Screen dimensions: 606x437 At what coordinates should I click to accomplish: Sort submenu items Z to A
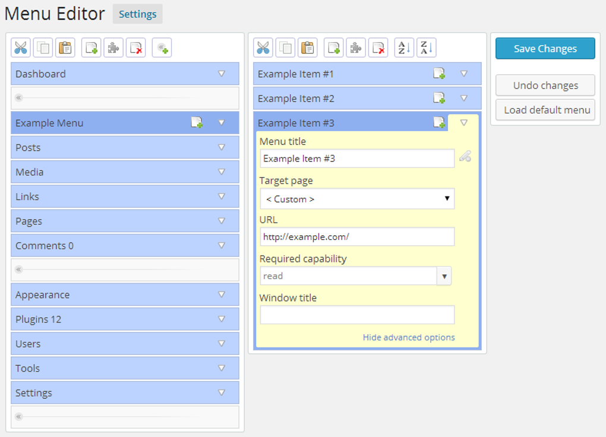(x=427, y=47)
